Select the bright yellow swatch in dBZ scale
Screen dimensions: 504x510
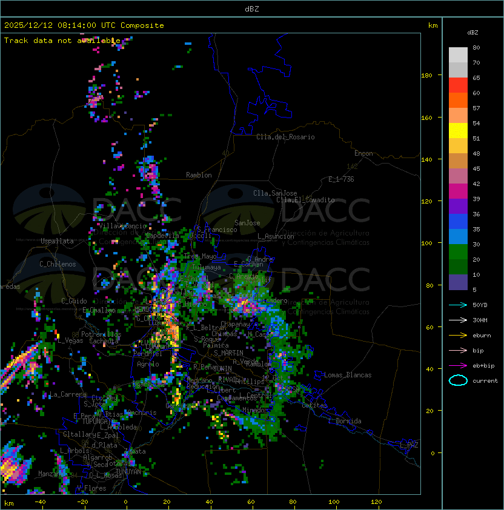[x=458, y=130]
